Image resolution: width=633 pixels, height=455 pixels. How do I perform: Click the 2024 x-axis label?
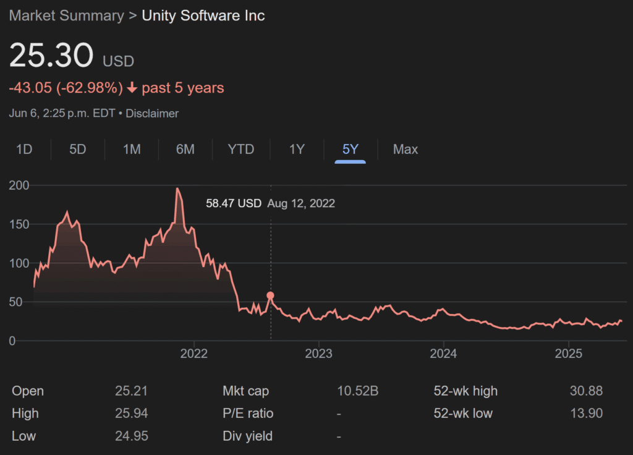tap(443, 354)
